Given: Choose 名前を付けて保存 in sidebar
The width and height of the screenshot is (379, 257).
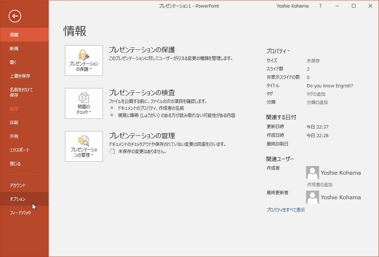Looking at the screenshot, I should 25,92.
